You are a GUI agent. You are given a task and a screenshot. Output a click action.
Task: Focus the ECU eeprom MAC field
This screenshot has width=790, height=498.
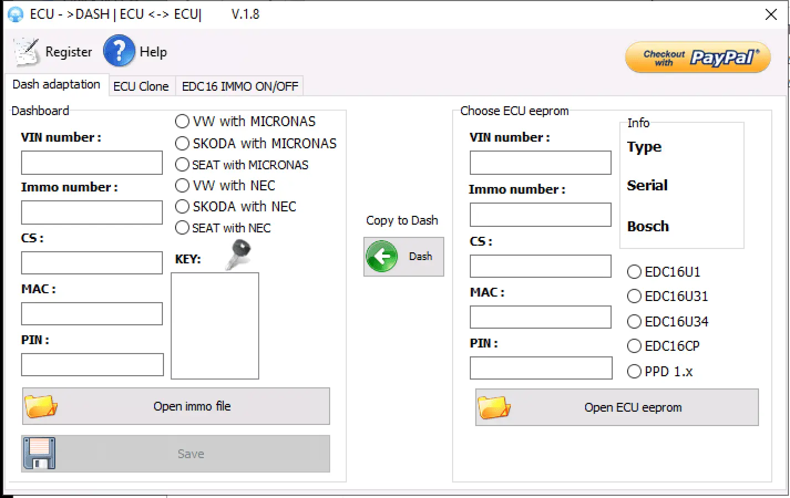[x=541, y=317]
